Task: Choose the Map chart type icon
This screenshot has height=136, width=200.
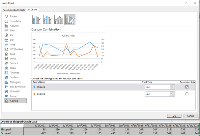Action: 6,54
